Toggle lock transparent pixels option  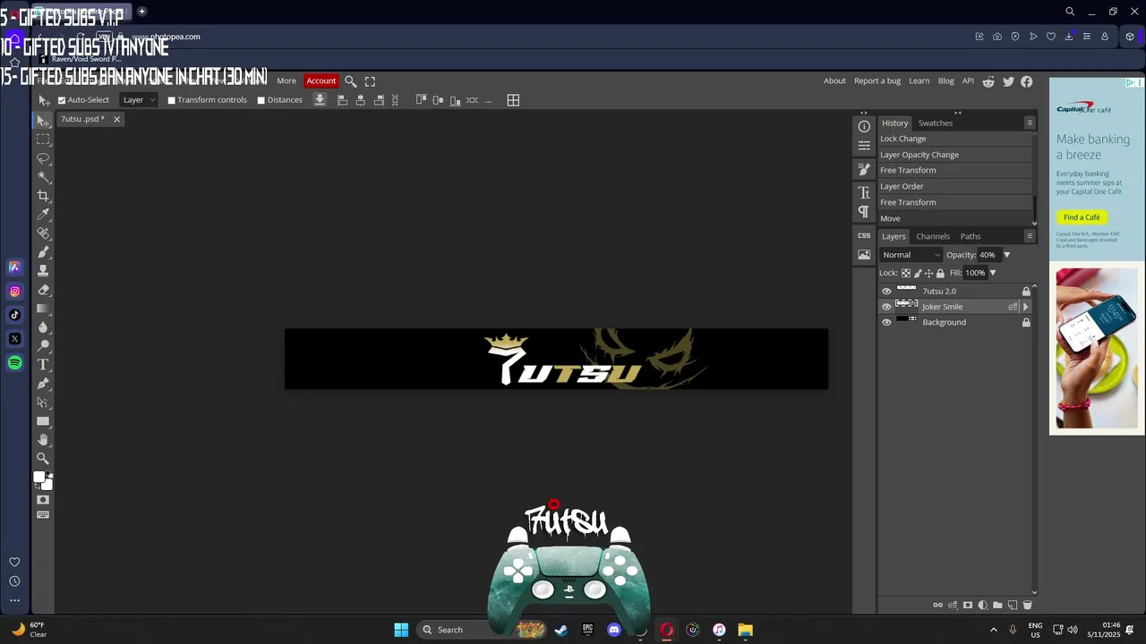906,273
